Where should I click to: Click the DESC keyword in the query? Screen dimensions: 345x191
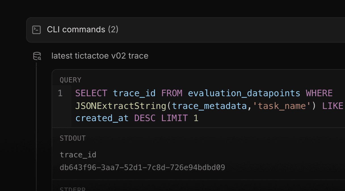[145, 118]
